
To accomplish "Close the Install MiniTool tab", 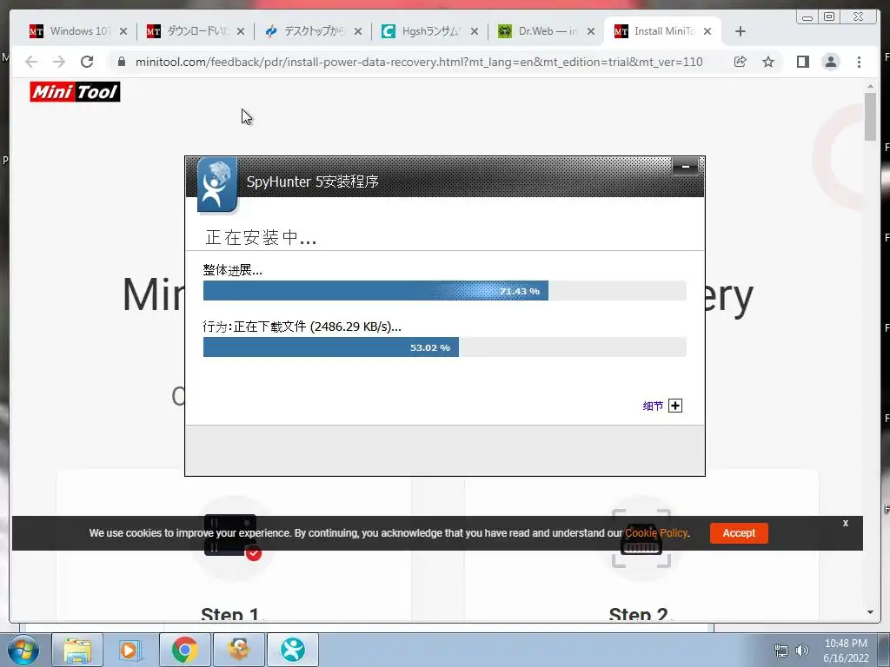I will (x=707, y=31).
